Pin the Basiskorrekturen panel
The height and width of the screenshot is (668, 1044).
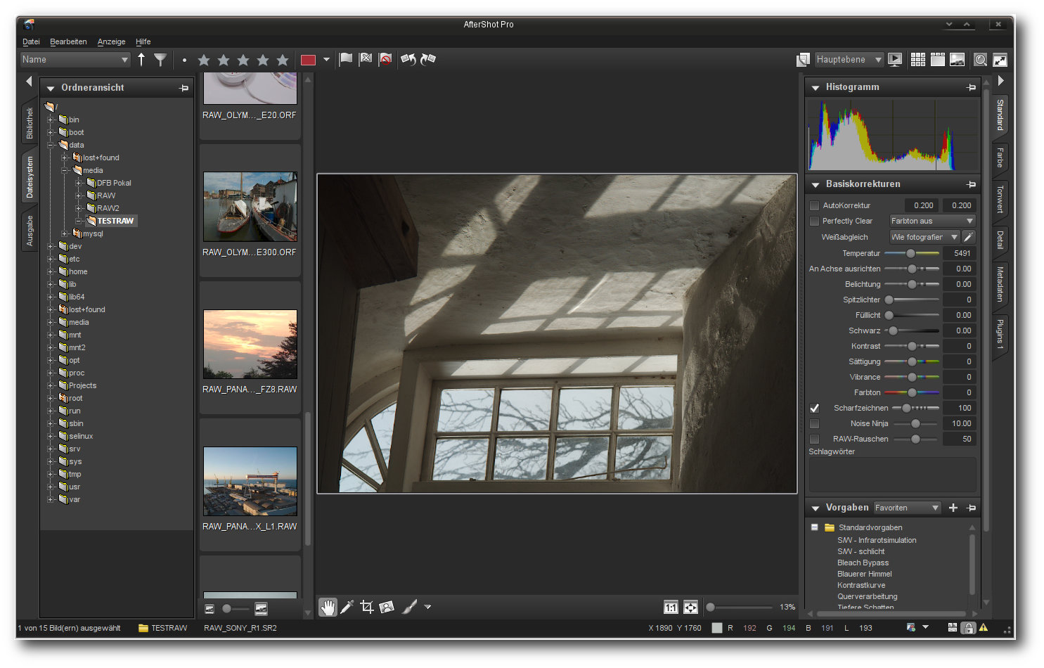point(972,184)
